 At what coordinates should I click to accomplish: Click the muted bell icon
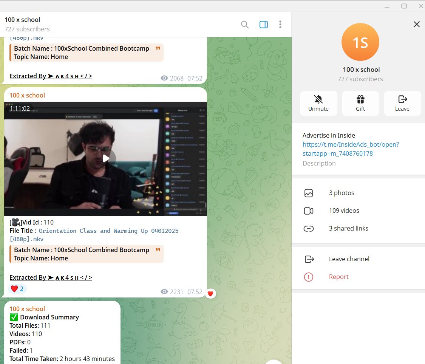pos(318,99)
